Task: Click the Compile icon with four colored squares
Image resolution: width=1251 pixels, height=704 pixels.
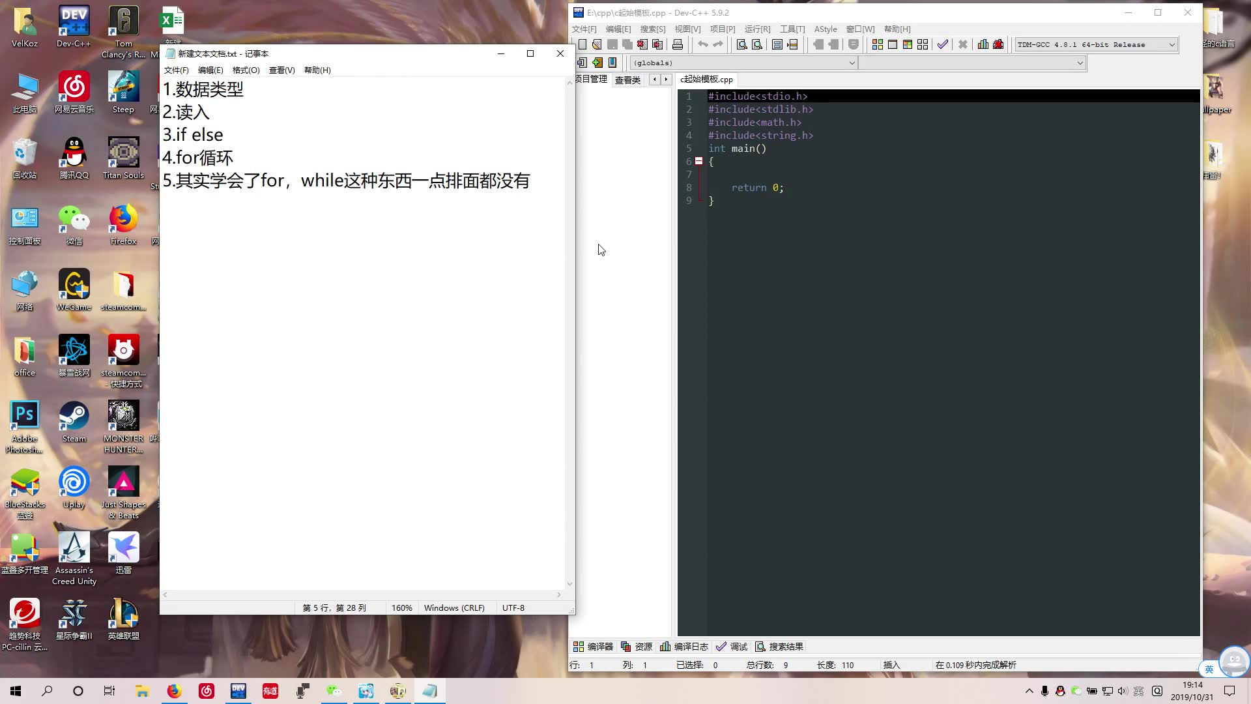Action: click(878, 44)
